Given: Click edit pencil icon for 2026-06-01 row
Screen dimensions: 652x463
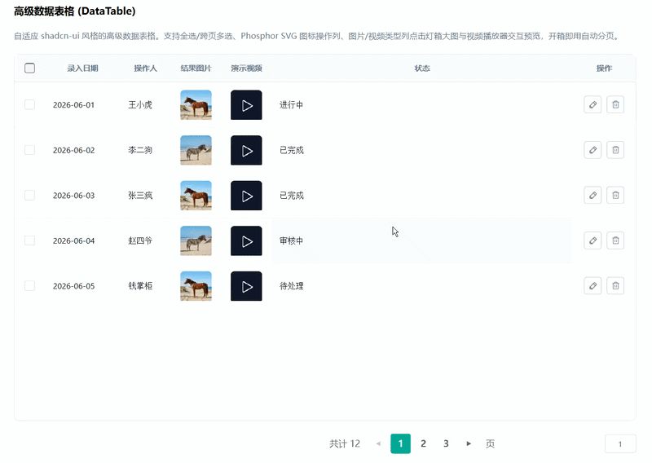Looking at the screenshot, I should click(593, 104).
